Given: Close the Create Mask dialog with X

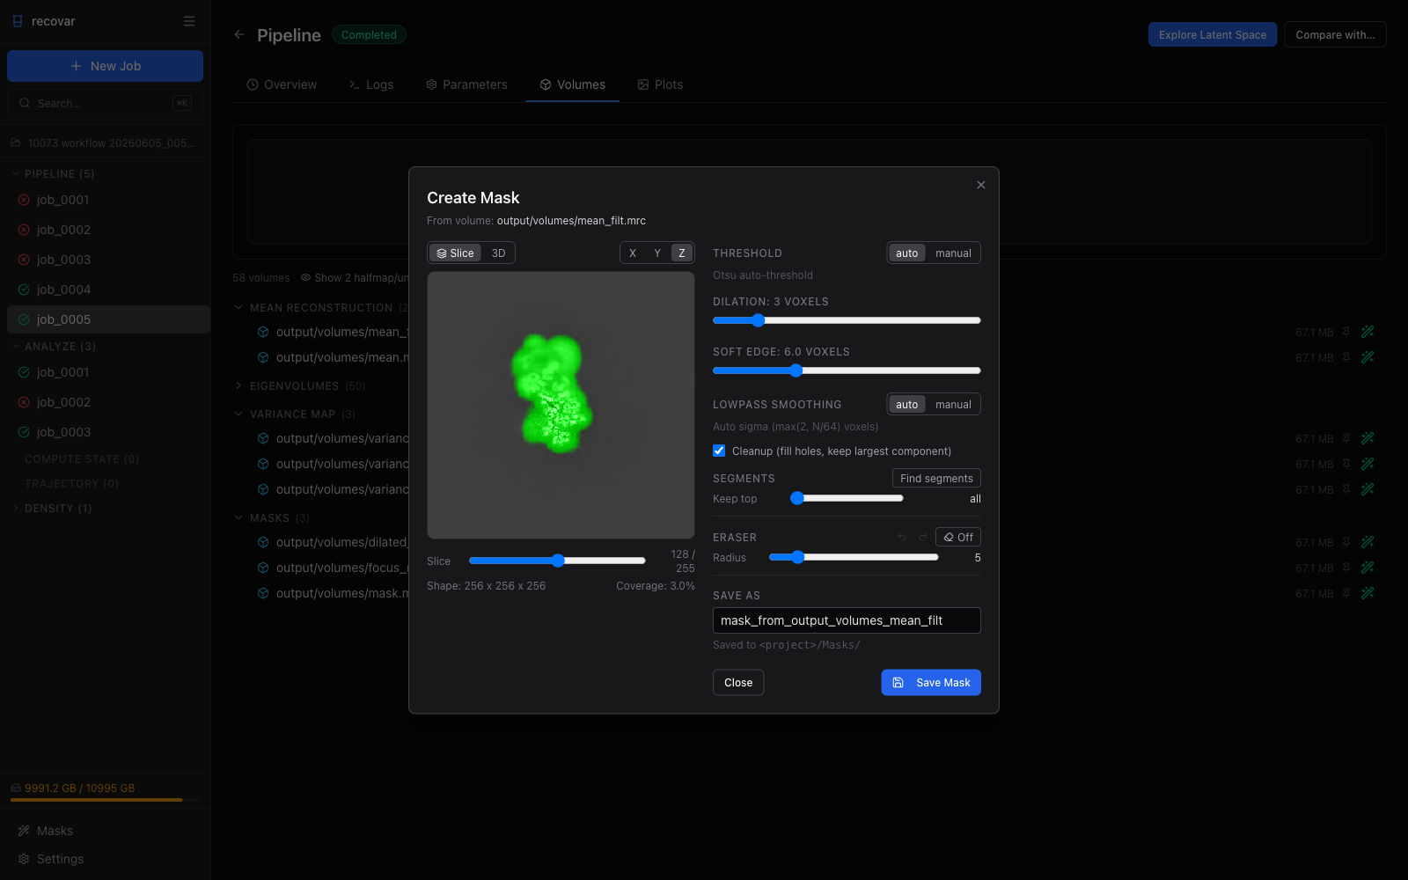Looking at the screenshot, I should tap(981, 185).
